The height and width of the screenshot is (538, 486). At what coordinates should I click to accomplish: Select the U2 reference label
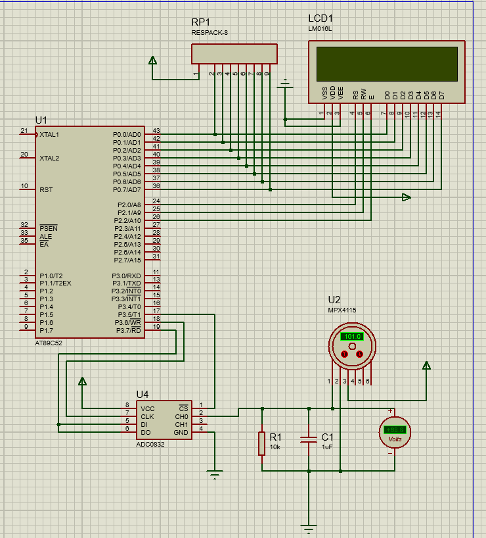click(334, 299)
